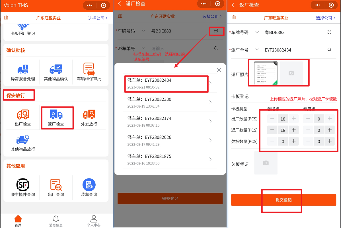The image size is (341, 228).
Task: Click 选择公司 on right screen
Action: pos(326,18)
